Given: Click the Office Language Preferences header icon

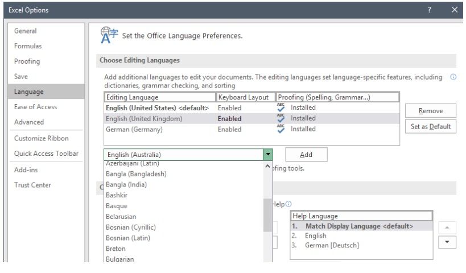Looking at the screenshot, I should [x=108, y=35].
